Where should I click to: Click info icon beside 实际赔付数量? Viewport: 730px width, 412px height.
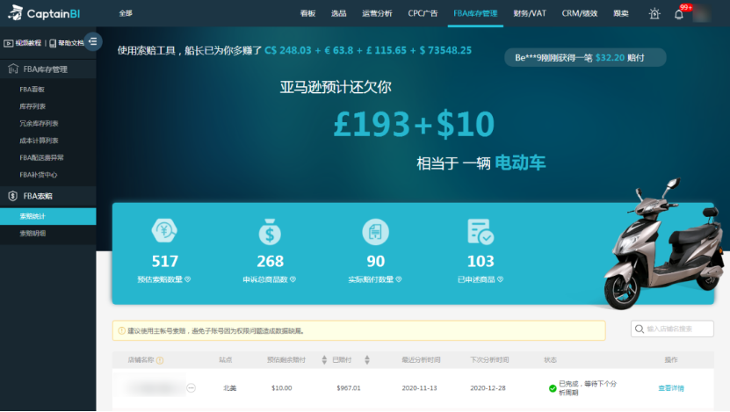pyautogui.click(x=399, y=279)
